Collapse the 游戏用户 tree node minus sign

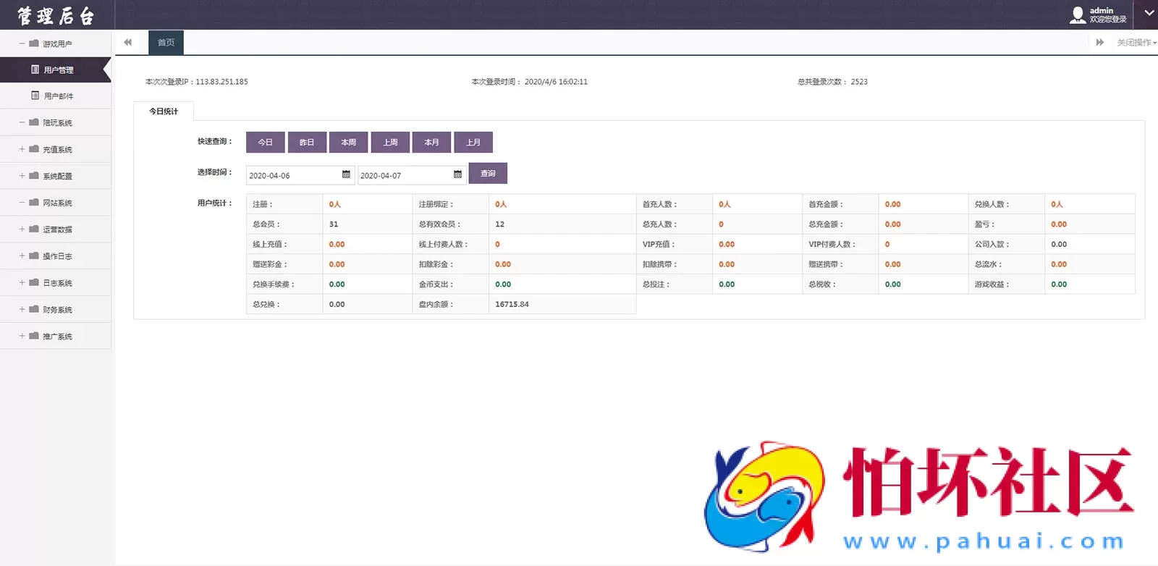22,43
